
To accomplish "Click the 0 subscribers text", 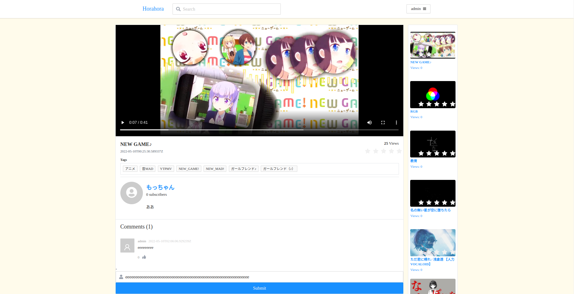I will coord(157,195).
